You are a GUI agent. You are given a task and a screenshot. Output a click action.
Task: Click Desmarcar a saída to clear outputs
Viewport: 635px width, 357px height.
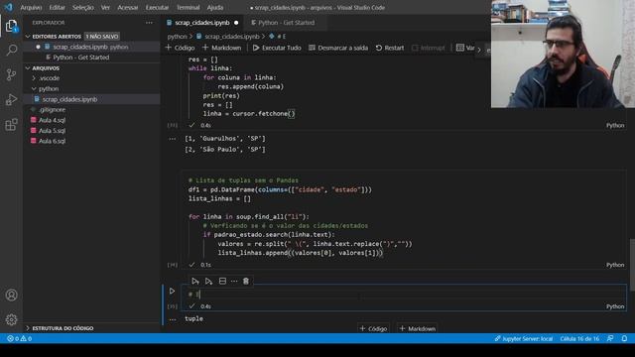(x=338, y=48)
